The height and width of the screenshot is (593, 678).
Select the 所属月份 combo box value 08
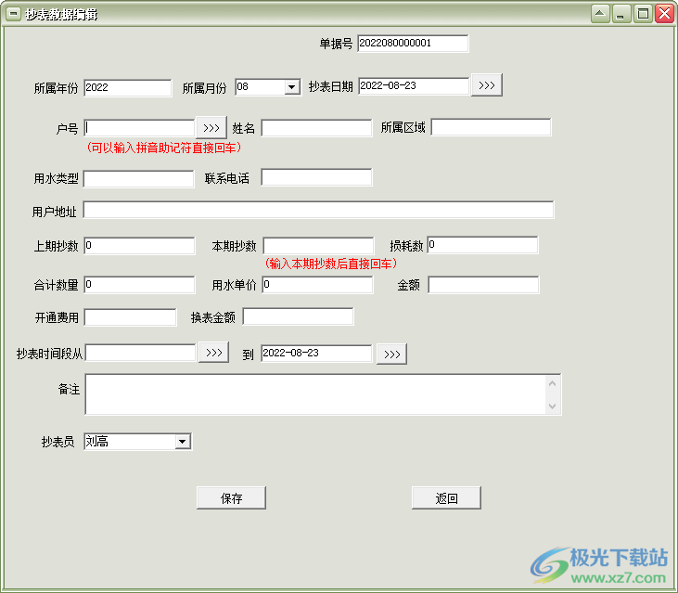[268, 87]
